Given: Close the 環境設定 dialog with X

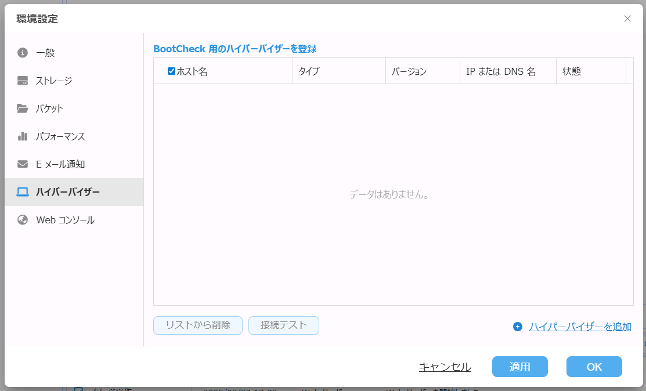Looking at the screenshot, I should (627, 19).
